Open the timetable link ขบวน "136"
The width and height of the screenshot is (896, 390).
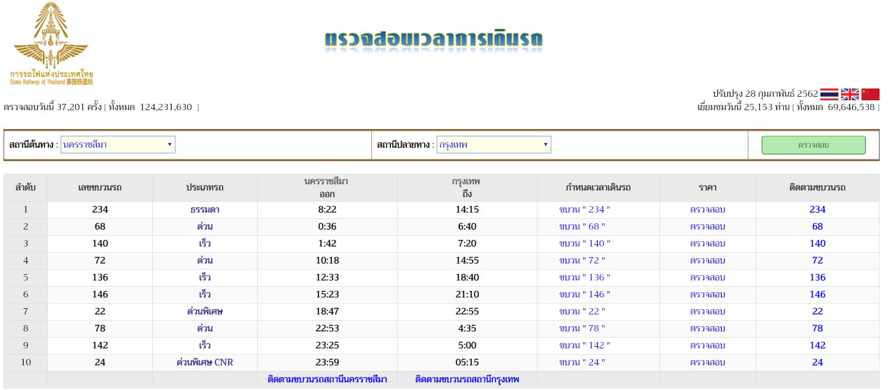point(585,277)
